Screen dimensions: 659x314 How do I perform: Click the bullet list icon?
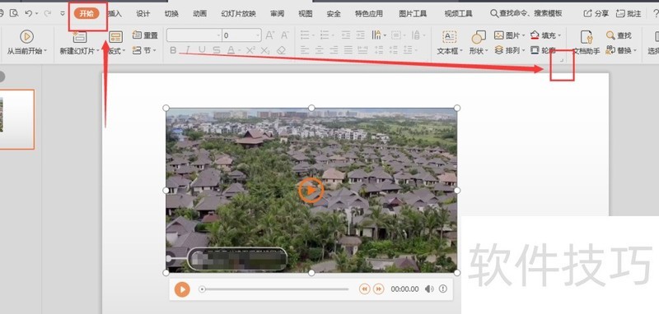coord(305,35)
